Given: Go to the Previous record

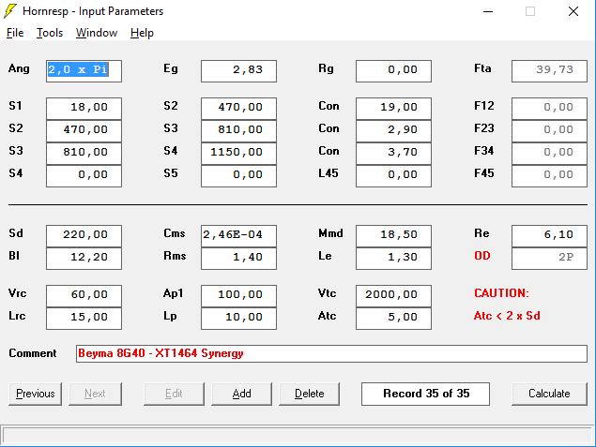Looking at the screenshot, I should 36,394.
